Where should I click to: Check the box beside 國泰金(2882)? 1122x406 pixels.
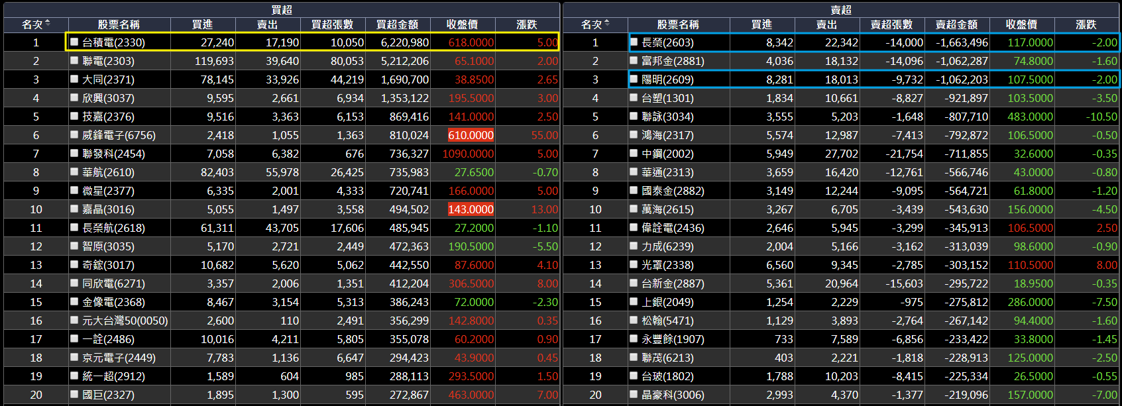(x=634, y=190)
